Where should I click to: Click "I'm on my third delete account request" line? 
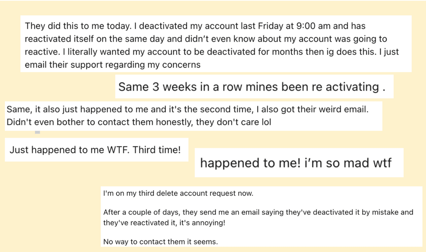pyautogui.click(x=178, y=193)
